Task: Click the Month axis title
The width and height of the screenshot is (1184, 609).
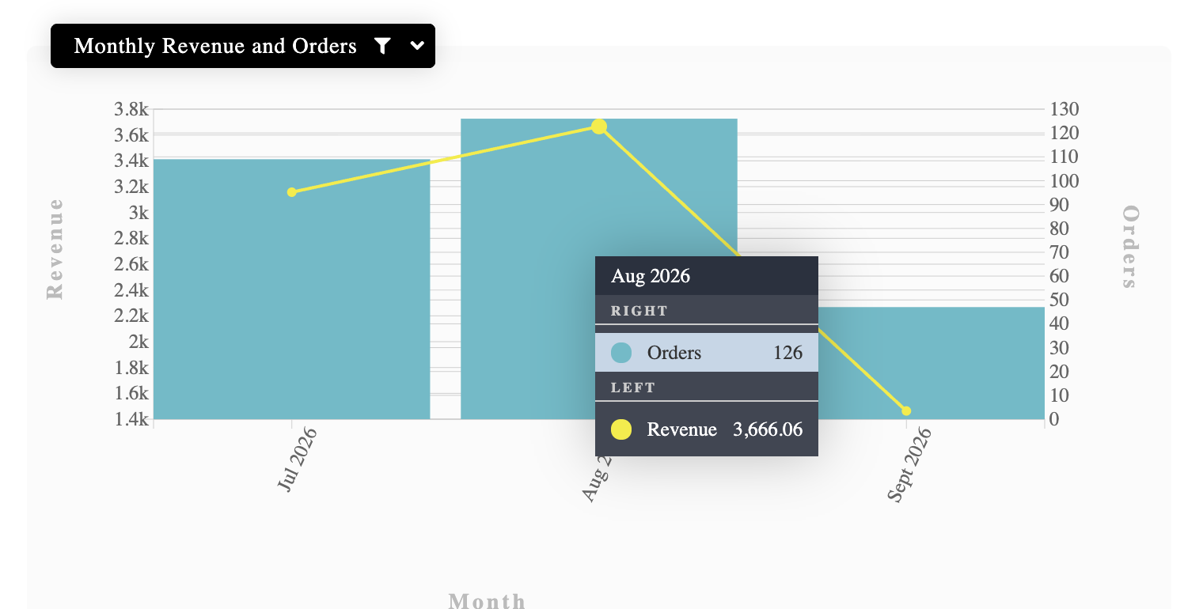Action: click(x=487, y=601)
